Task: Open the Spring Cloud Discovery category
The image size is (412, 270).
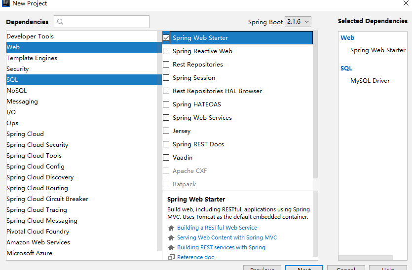Action: [x=81, y=177]
